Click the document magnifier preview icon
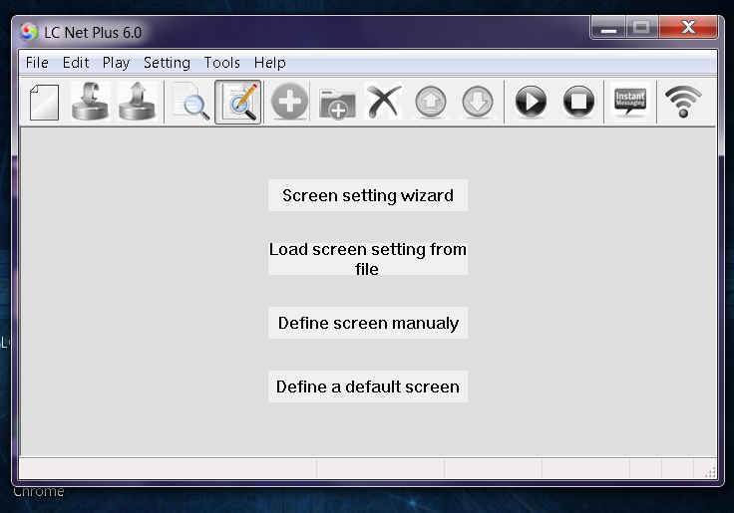The width and height of the screenshot is (734, 513). point(191,102)
